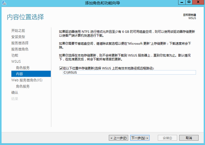
Task: Open 角色服务 under WSUS
Action: pos(23,68)
